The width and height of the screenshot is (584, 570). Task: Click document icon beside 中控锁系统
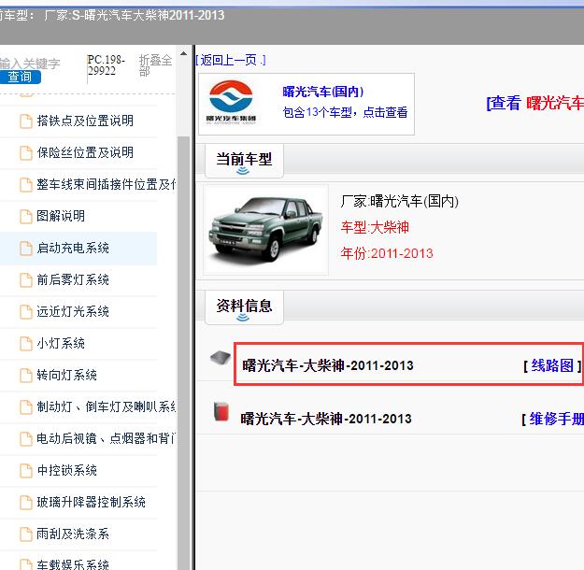(x=26, y=471)
